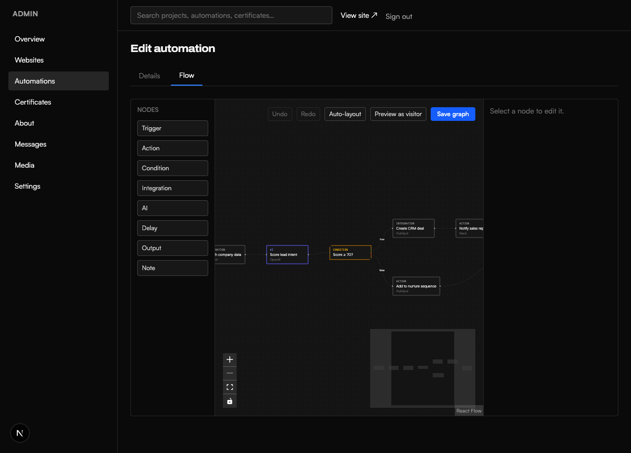Select the partially visible company data node
This screenshot has width=631, height=453.
pyautogui.click(x=230, y=254)
